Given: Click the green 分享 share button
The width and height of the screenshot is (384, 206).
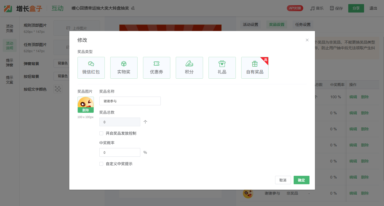Looking at the screenshot, I should [x=356, y=8].
